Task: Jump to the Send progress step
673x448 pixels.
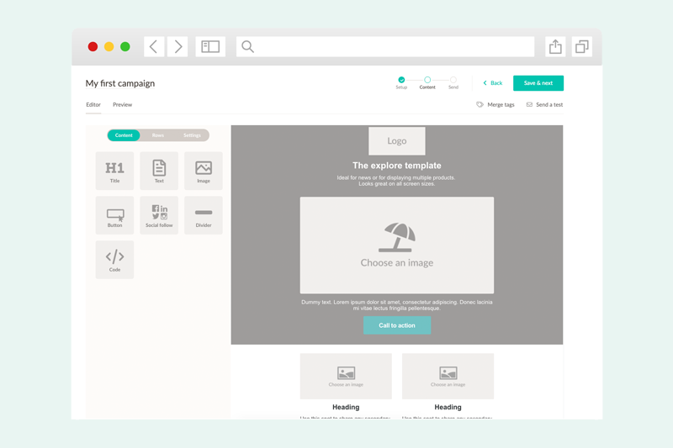Action: point(453,82)
